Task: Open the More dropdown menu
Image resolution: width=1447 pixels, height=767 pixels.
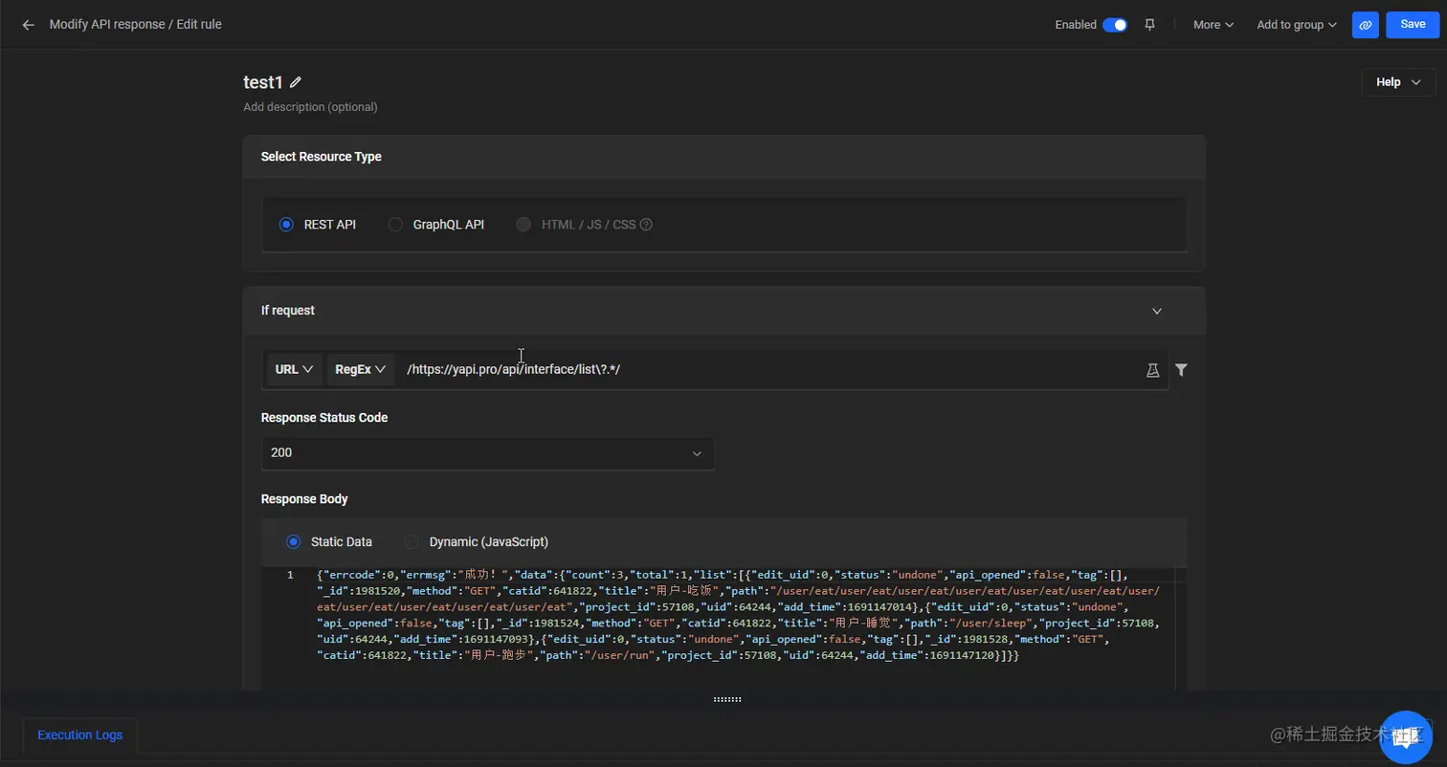Action: click(x=1213, y=25)
